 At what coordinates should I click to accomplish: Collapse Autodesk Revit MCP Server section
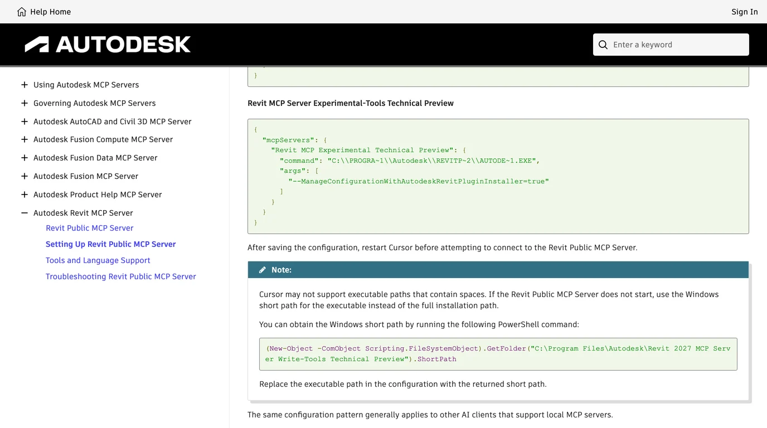click(25, 213)
